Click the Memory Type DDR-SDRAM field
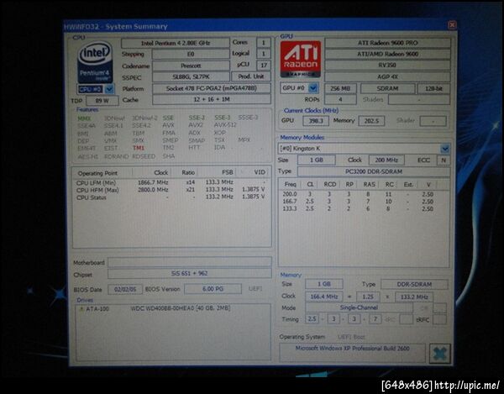Viewport: 504px width, 394px height. pyautogui.click(x=414, y=285)
